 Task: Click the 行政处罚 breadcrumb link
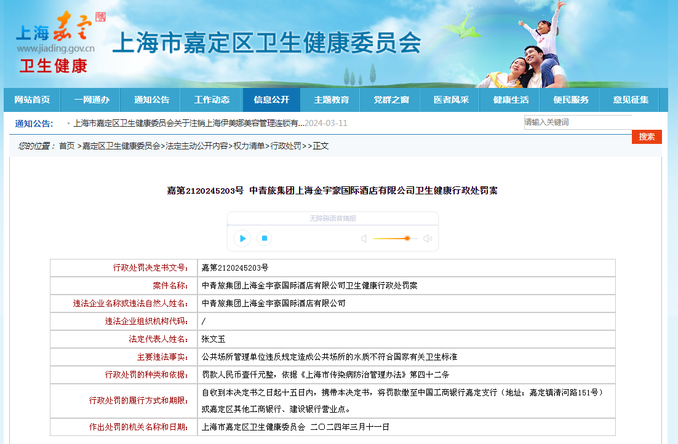click(286, 146)
